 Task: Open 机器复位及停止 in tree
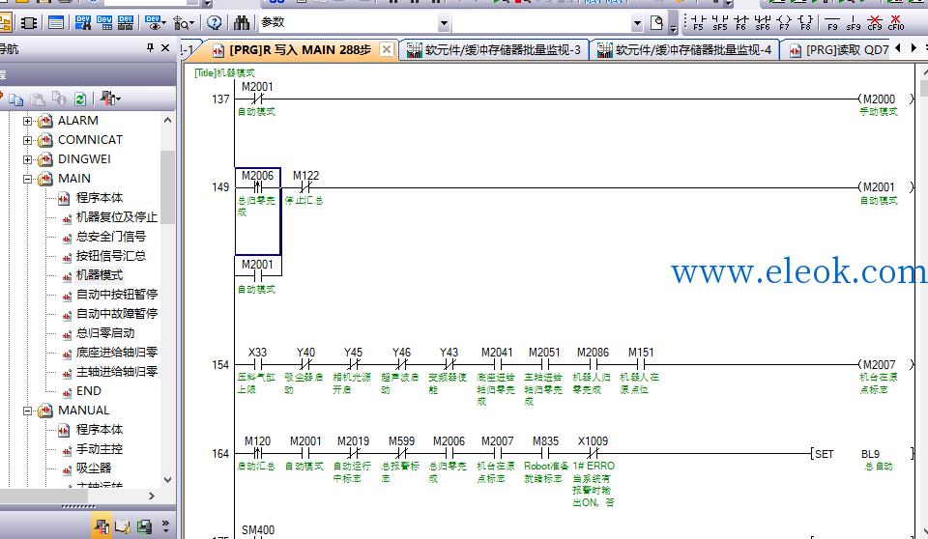click(x=117, y=217)
